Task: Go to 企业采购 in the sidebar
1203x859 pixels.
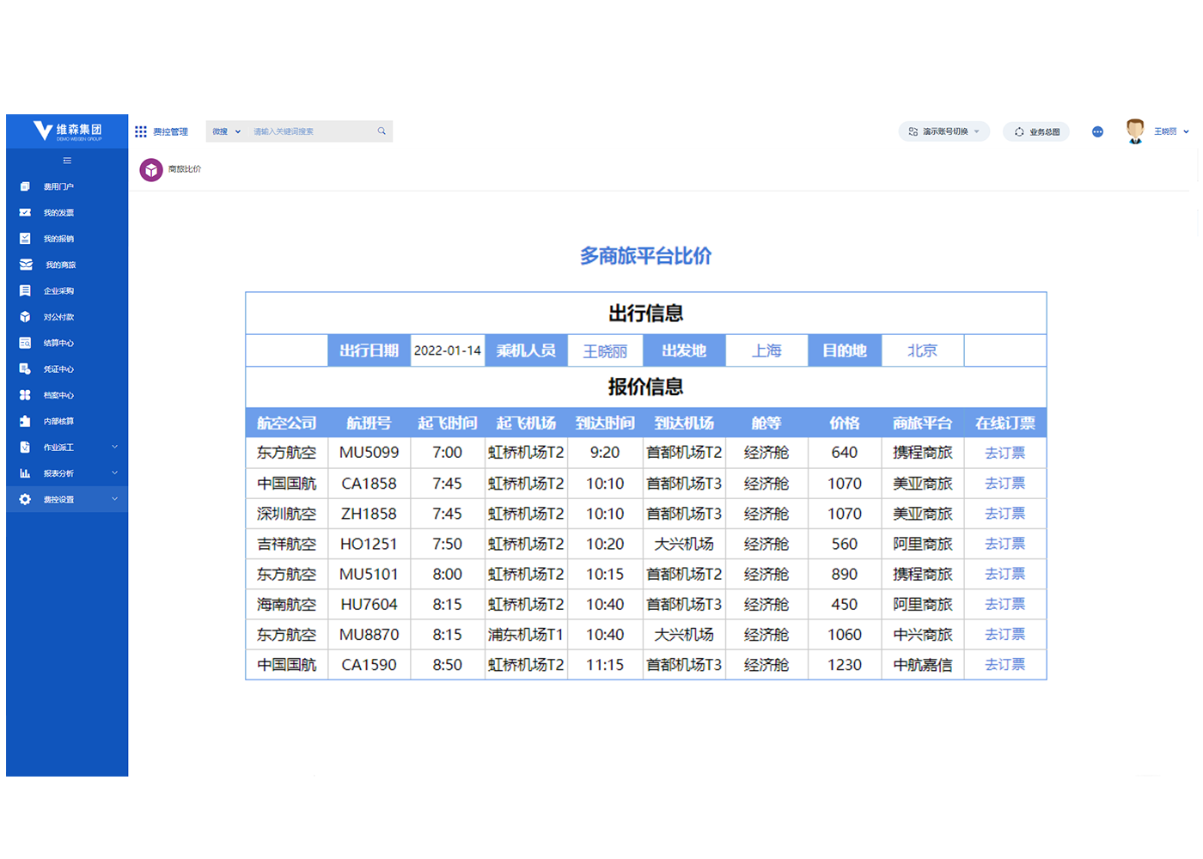Action: pos(58,291)
